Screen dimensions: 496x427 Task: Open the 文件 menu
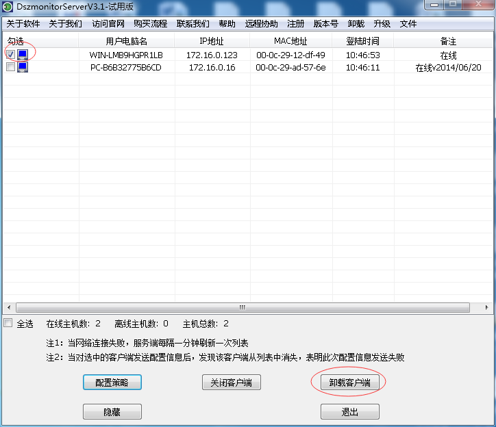[408, 24]
